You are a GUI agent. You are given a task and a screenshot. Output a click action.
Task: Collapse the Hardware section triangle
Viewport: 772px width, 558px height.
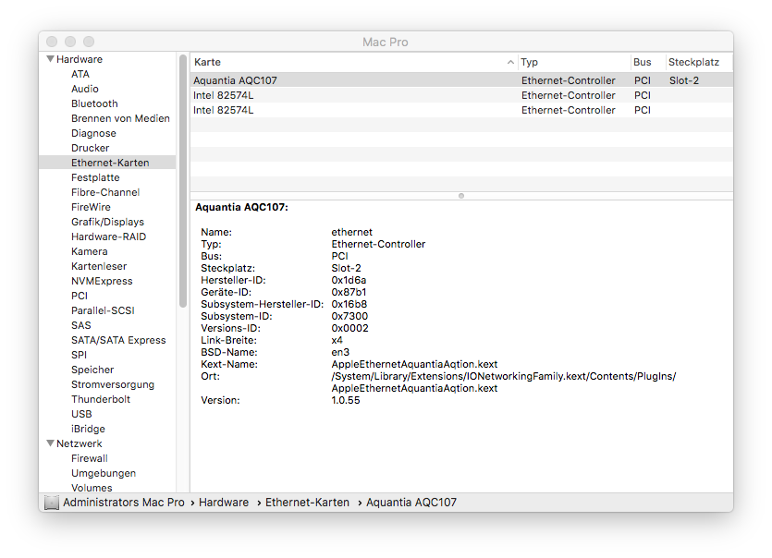click(x=50, y=59)
